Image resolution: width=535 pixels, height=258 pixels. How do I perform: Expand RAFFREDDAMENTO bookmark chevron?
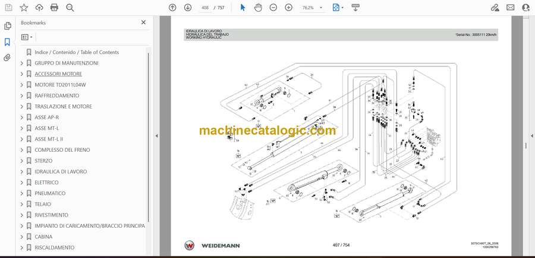point(22,95)
